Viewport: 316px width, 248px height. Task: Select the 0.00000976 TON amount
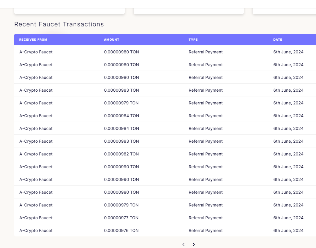point(121,230)
